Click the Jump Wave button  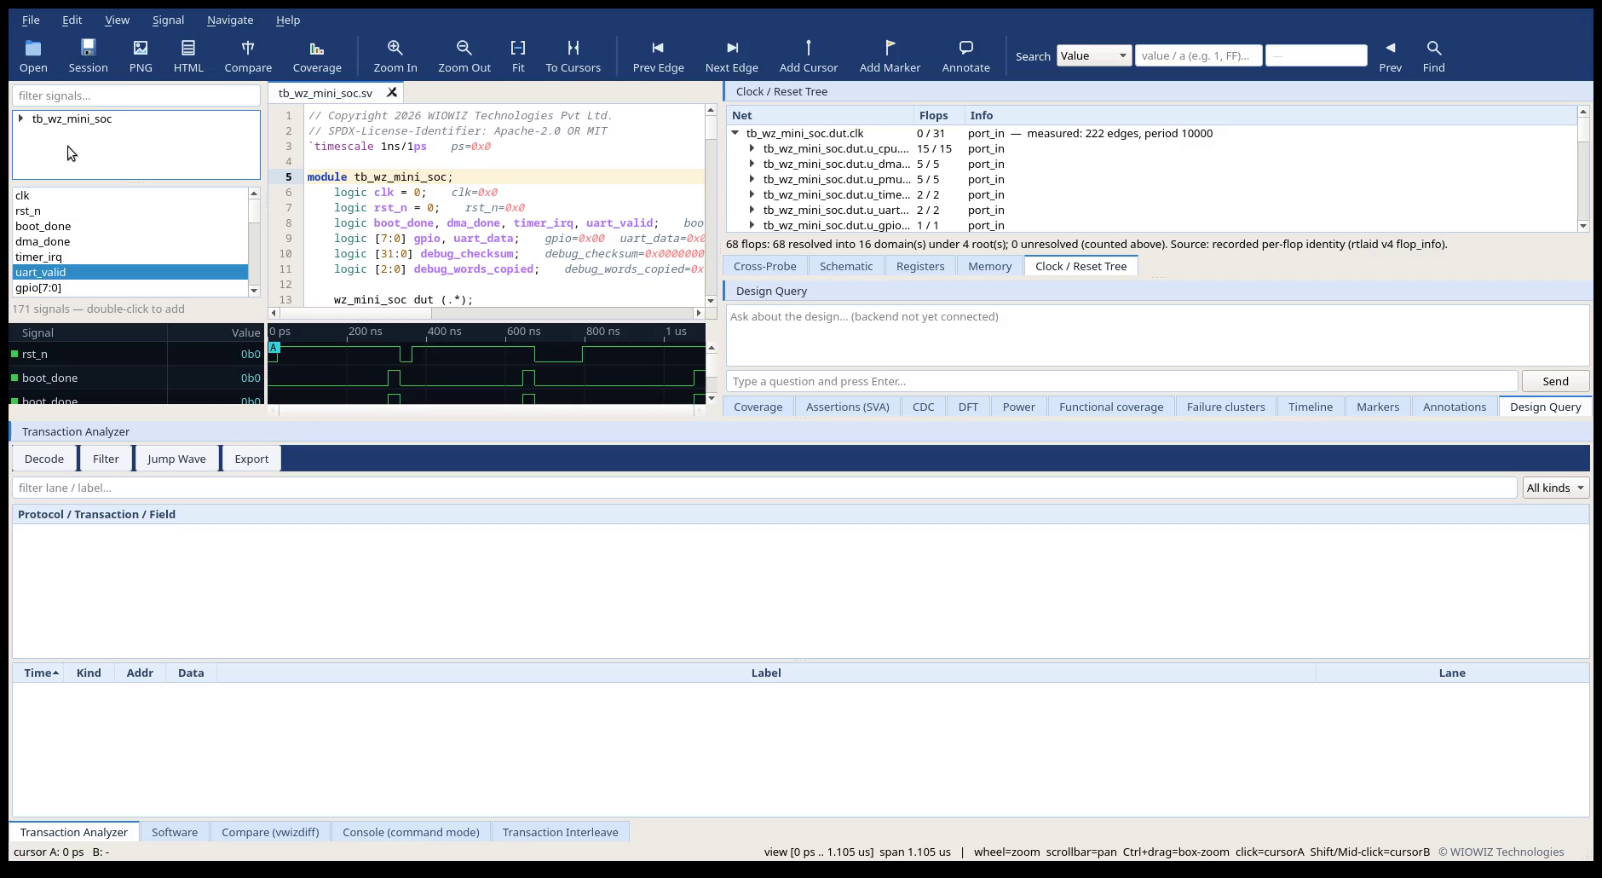tap(176, 459)
